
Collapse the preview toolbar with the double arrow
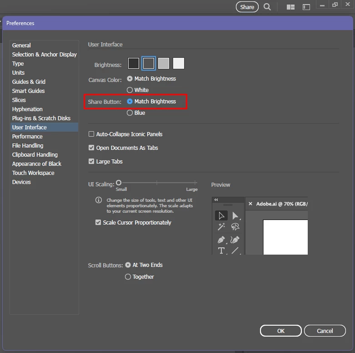click(216, 200)
